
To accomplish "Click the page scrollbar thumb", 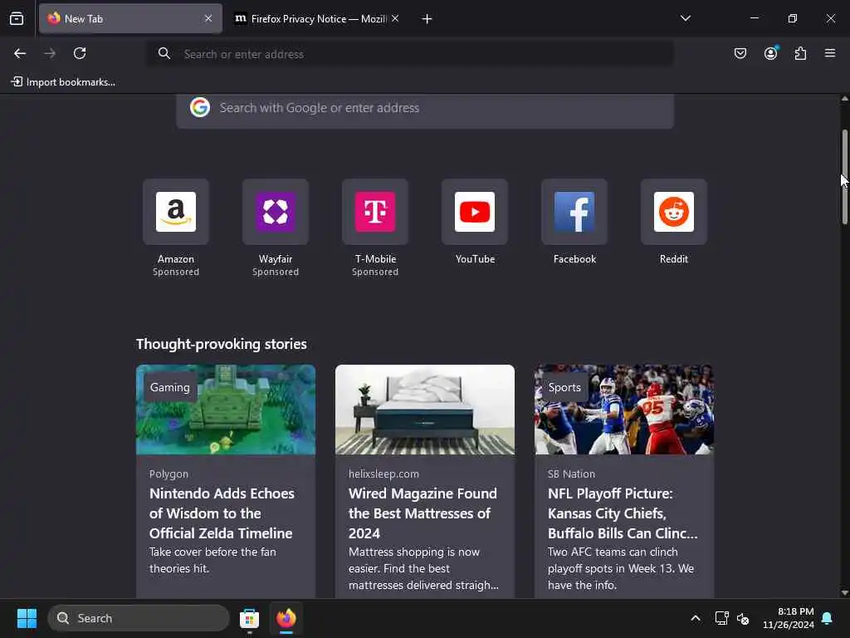I will pyautogui.click(x=844, y=176).
